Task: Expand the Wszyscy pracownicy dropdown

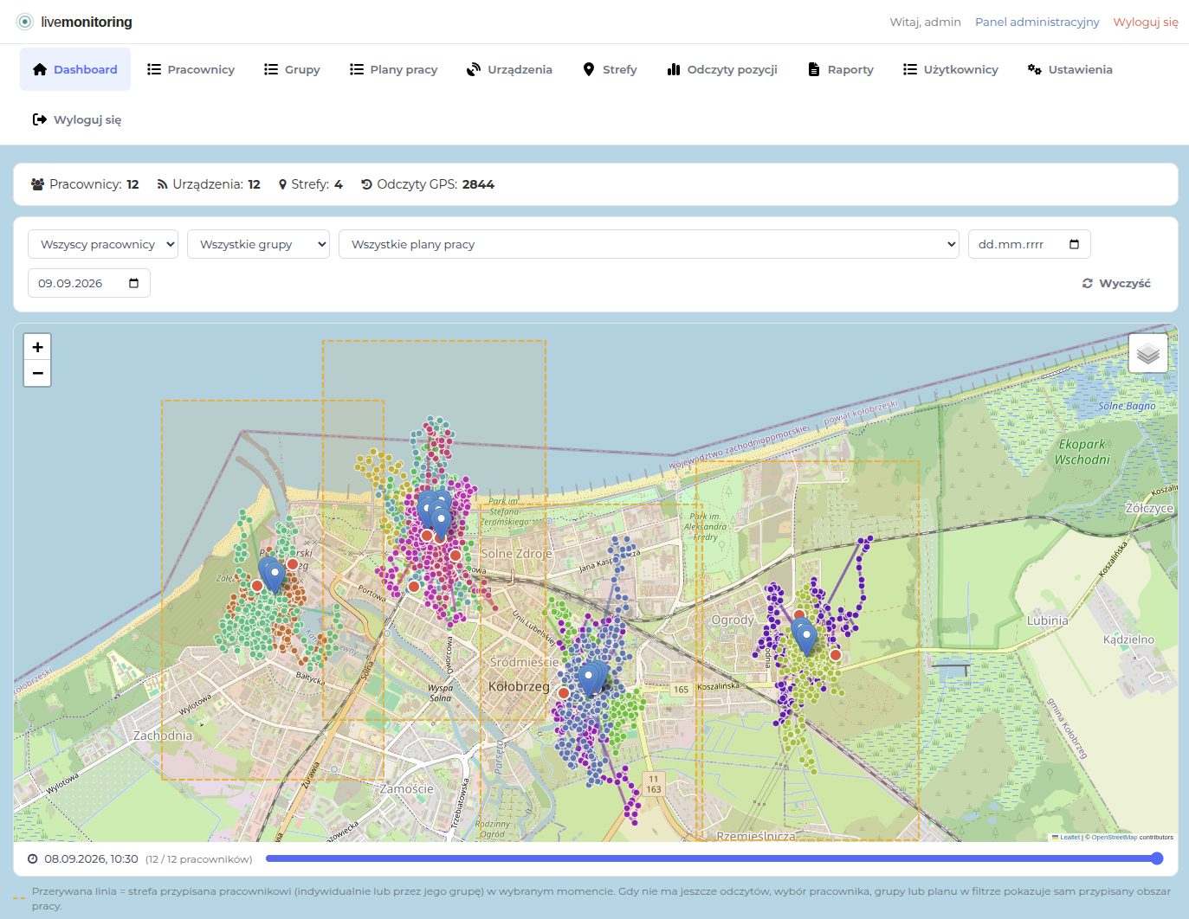Action: pyautogui.click(x=103, y=244)
